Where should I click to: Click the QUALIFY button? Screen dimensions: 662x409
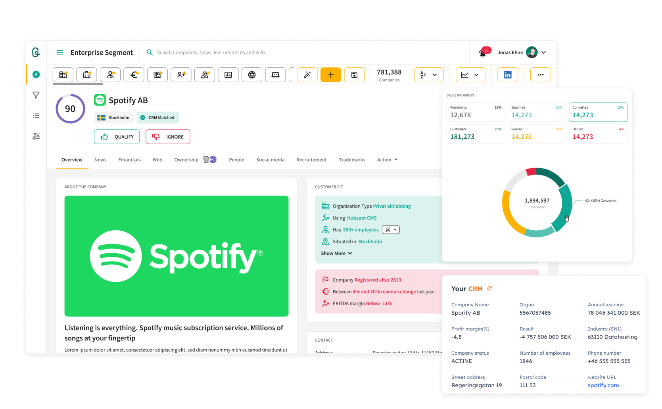pyautogui.click(x=117, y=137)
